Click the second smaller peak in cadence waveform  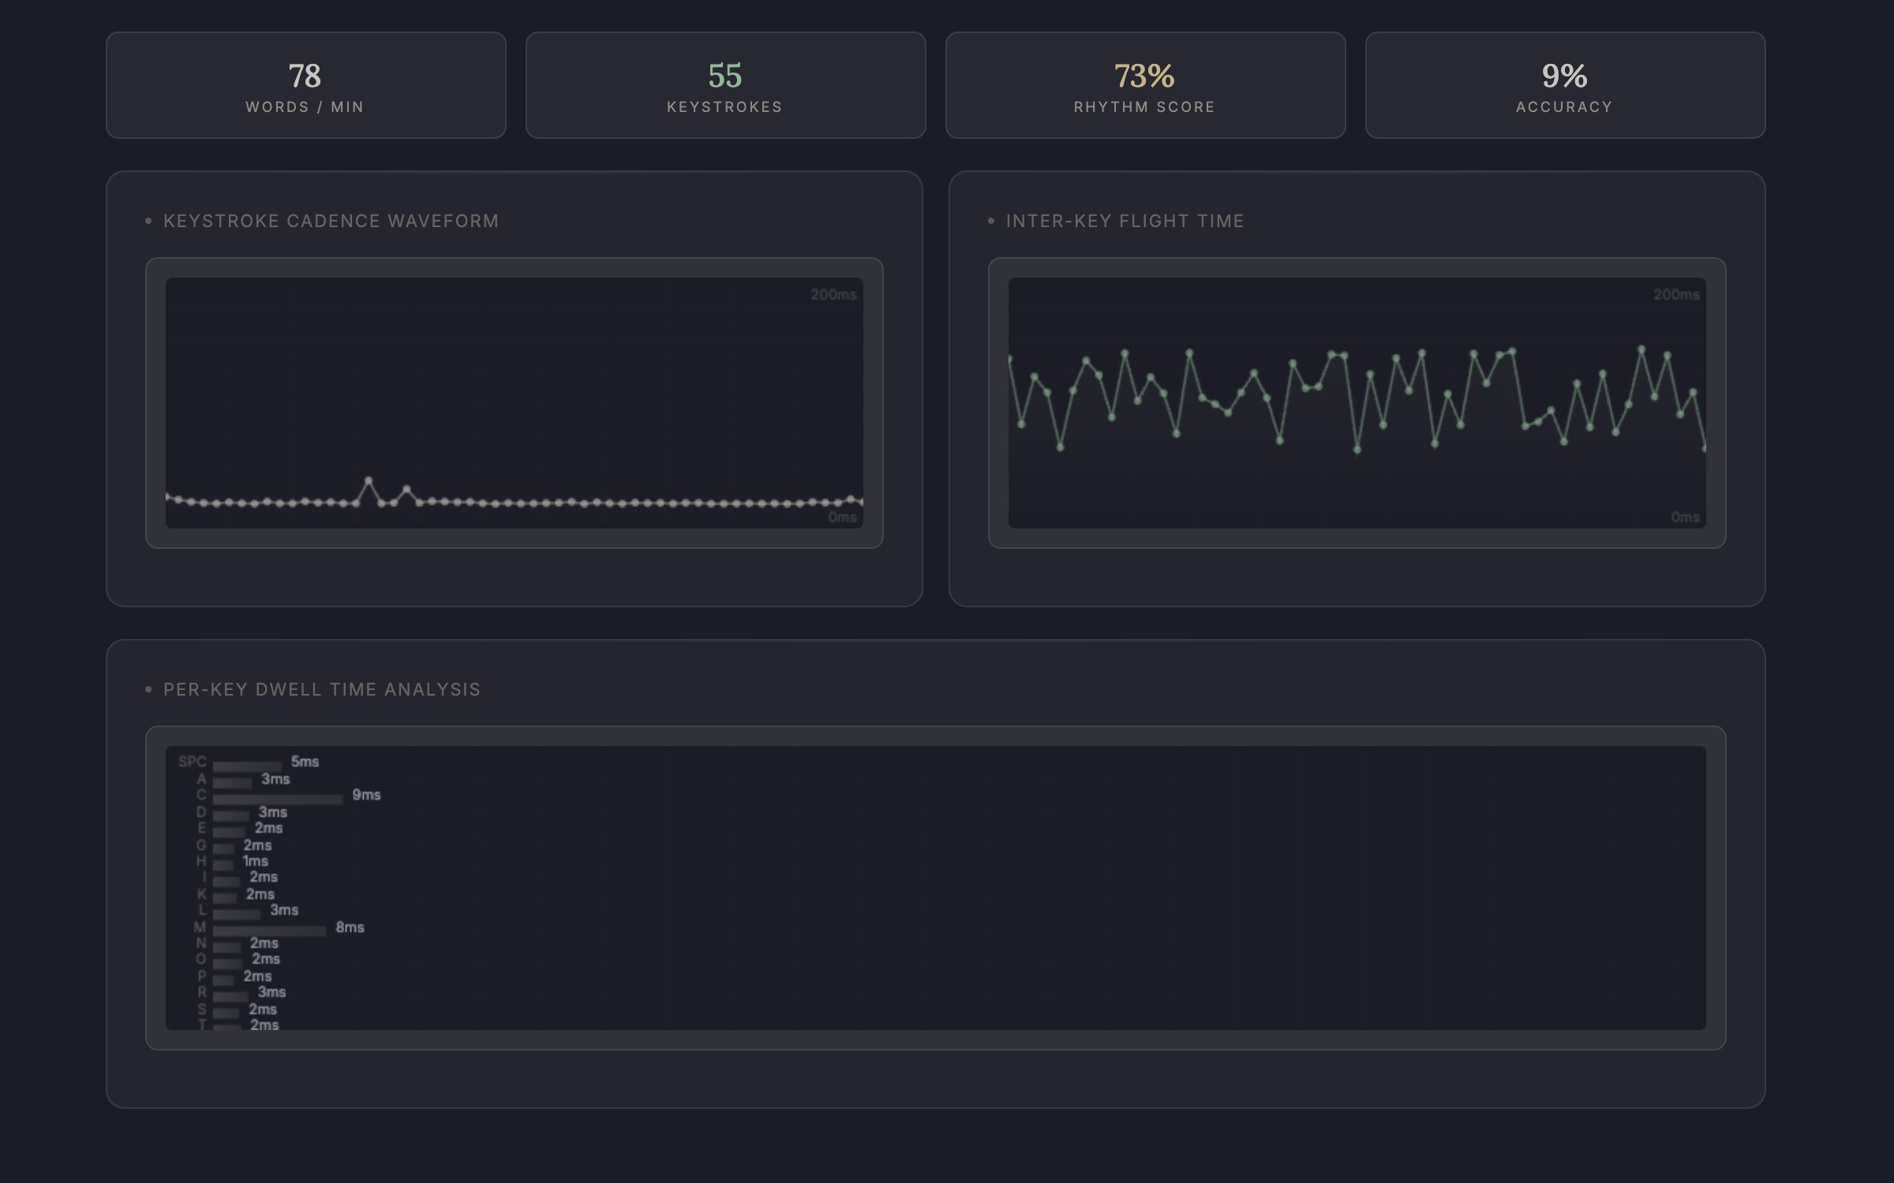[x=406, y=490]
